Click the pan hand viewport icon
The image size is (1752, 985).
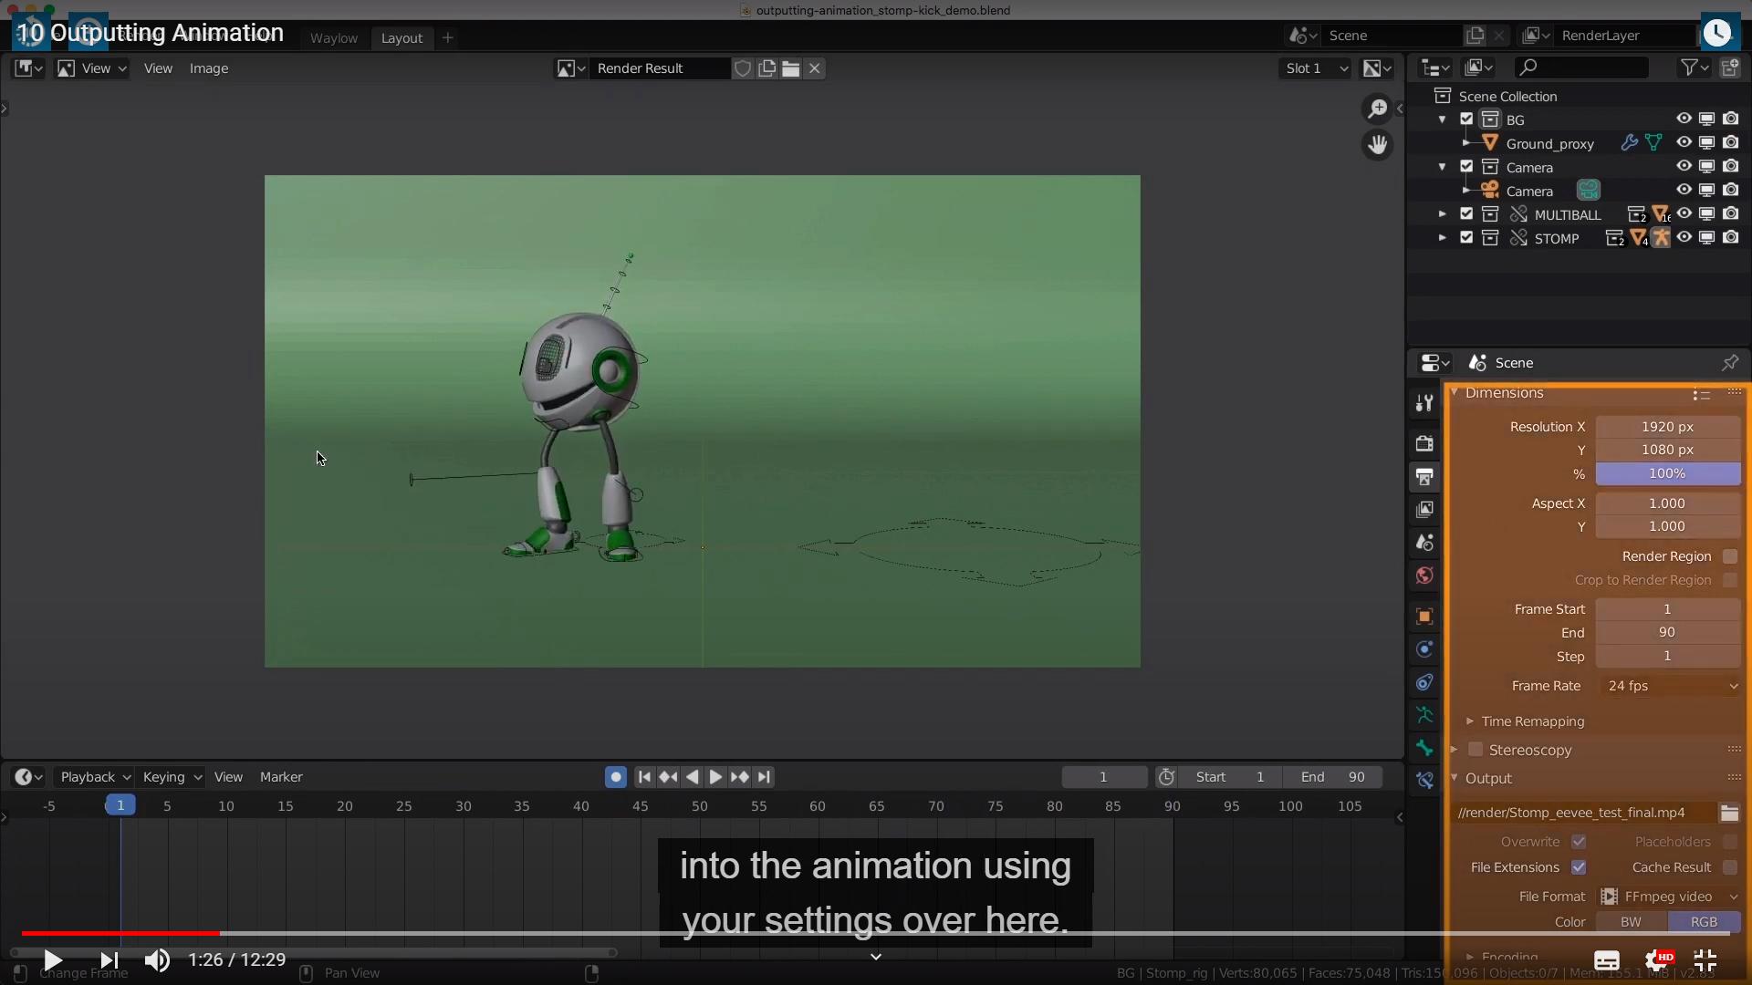(1377, 145)
